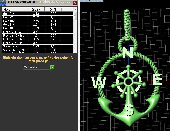Click the N letter on the pendant model
170x131 pixels.
tap(127, 53)
